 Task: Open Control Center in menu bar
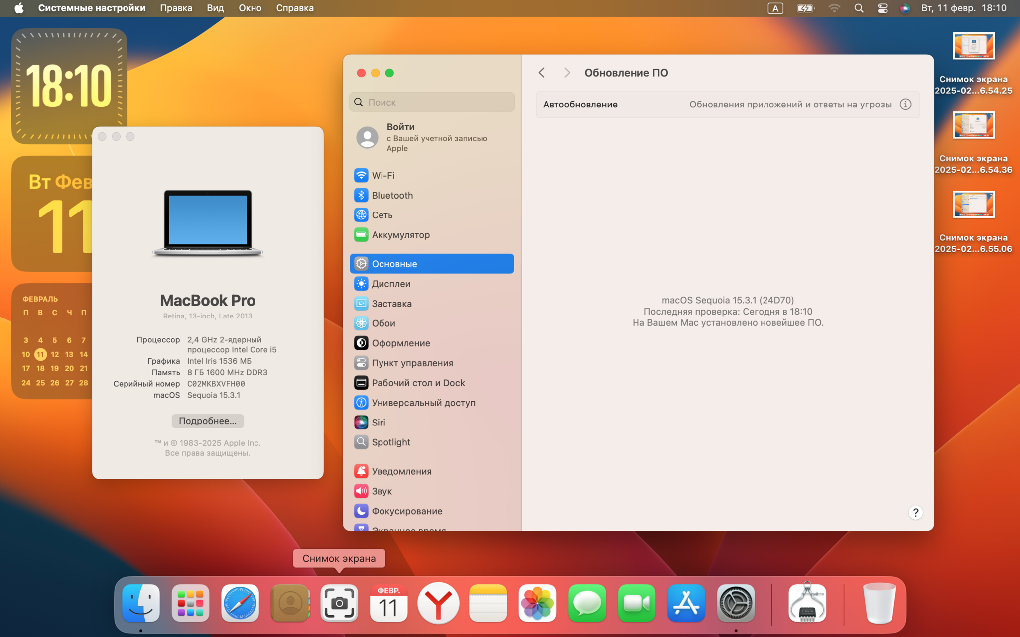pyautogui.click(x=882, y=8)
